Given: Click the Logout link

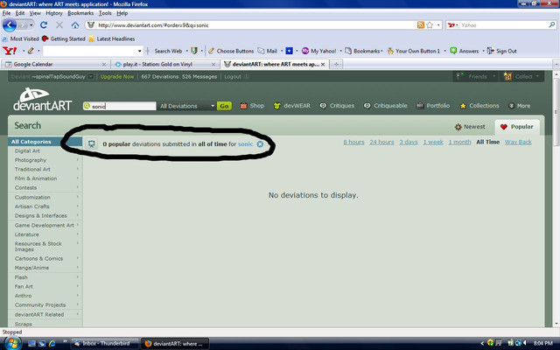Looking at the screenshot, I should (233, 76).
